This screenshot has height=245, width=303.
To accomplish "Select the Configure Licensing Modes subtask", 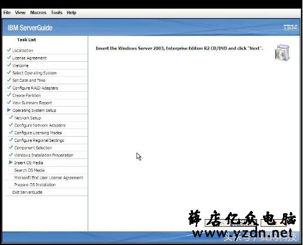I will (38, 133).
